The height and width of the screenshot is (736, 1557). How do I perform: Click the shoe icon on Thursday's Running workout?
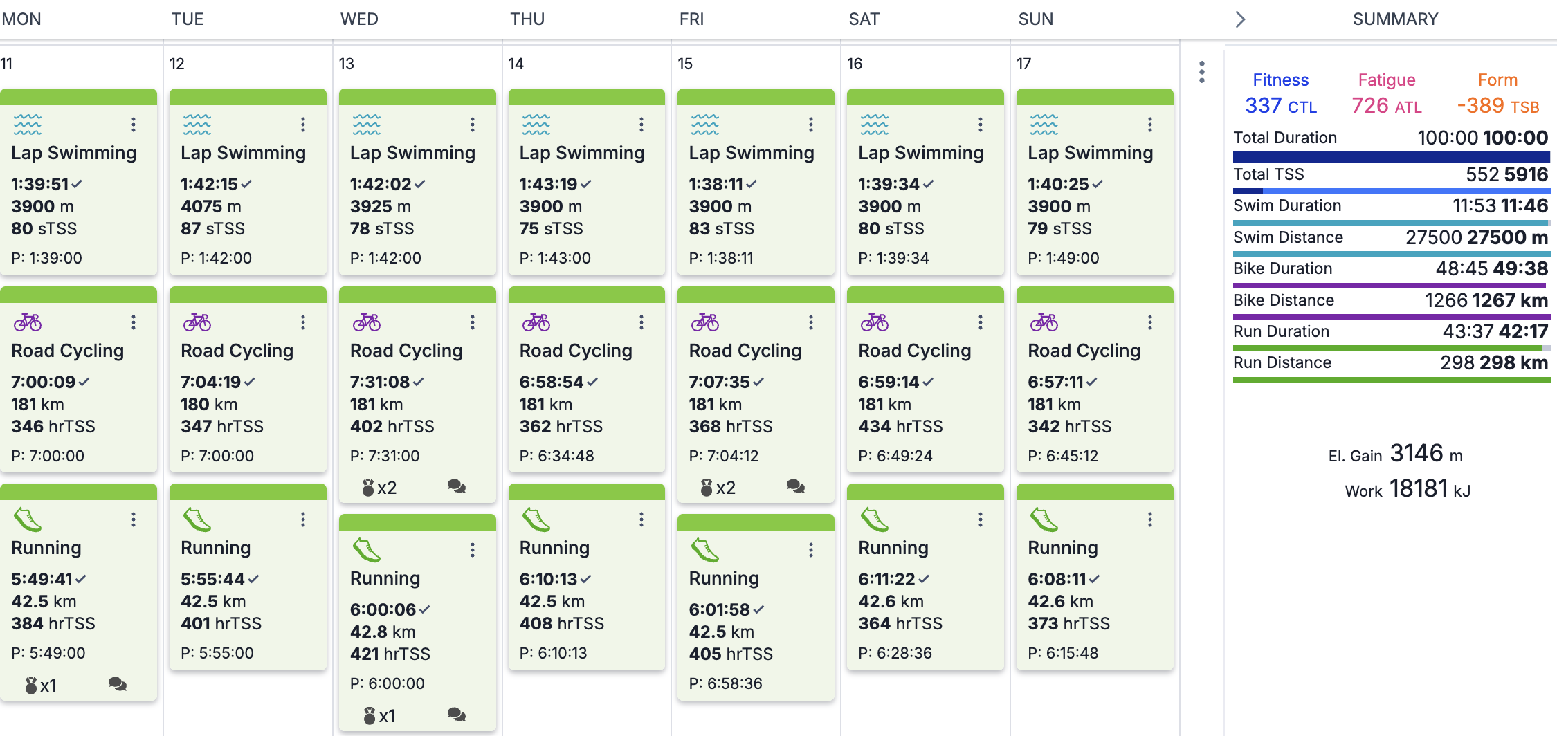click(536, 519)
